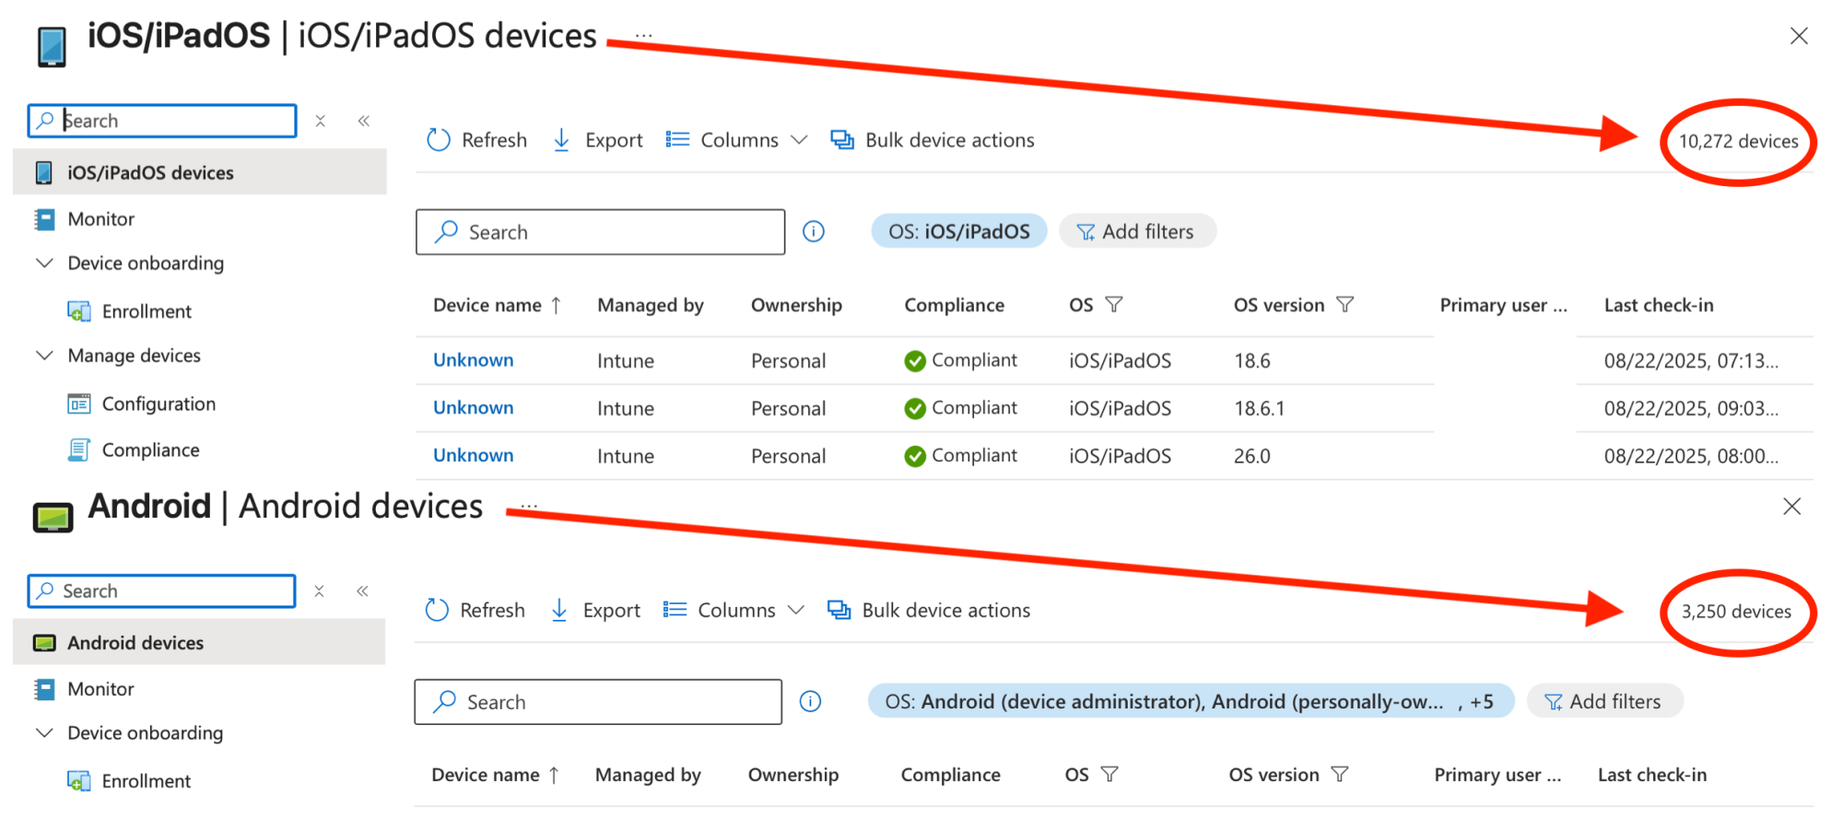Screen dimensions: 1843x818
Task: Select Compliance under Manage devices
Action: [x=150, y=450]
